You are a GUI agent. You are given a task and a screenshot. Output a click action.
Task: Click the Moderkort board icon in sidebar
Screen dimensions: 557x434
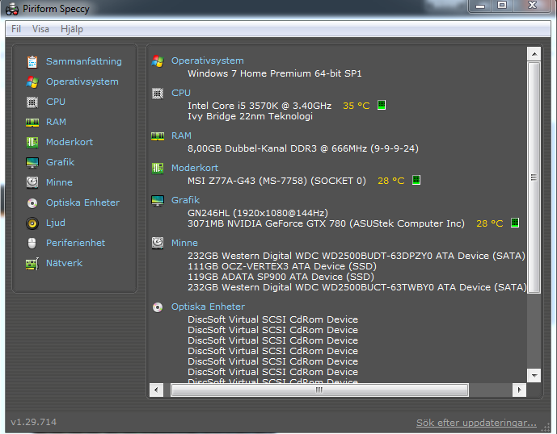pos(32,142)
